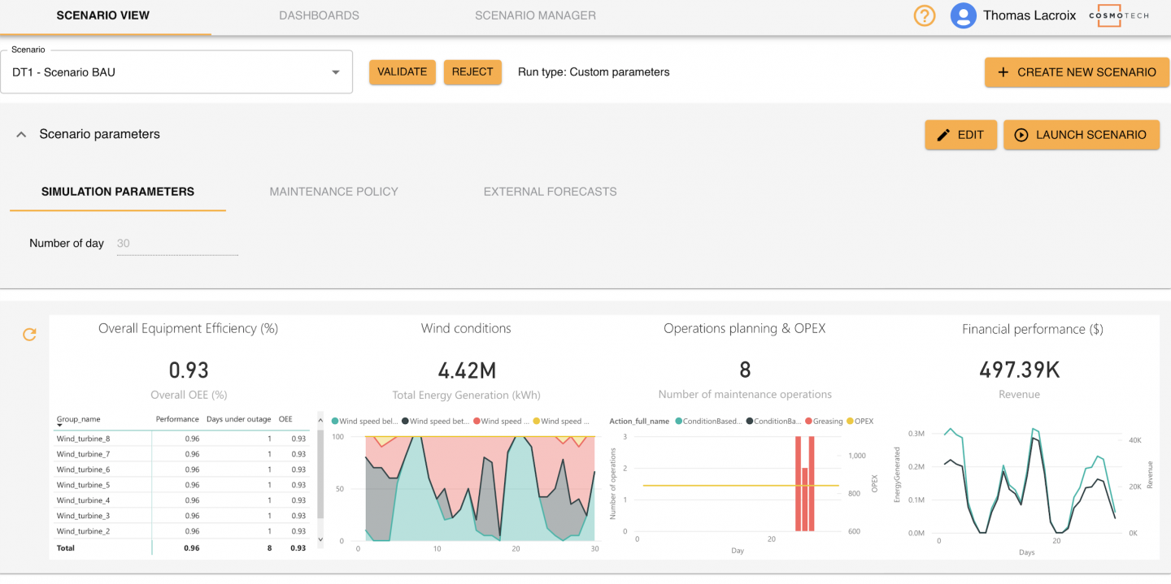Select the Wind_turbine_5 row
The image size is (1171, 584).
pos(182,485)
